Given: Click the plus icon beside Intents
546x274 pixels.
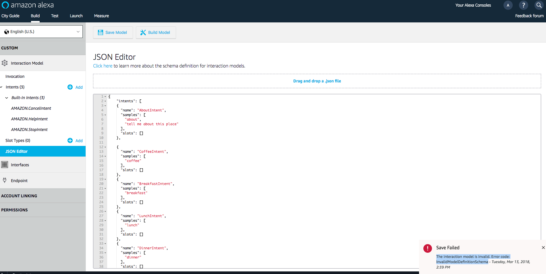Looking at the screenshot, I should 70,87.
